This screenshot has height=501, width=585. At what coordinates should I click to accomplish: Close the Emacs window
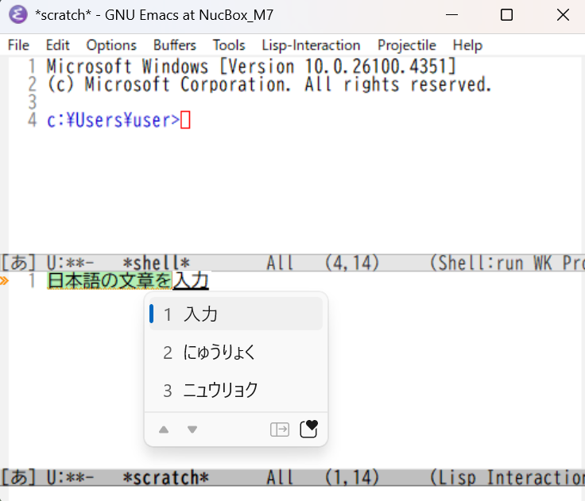(563, 15)
